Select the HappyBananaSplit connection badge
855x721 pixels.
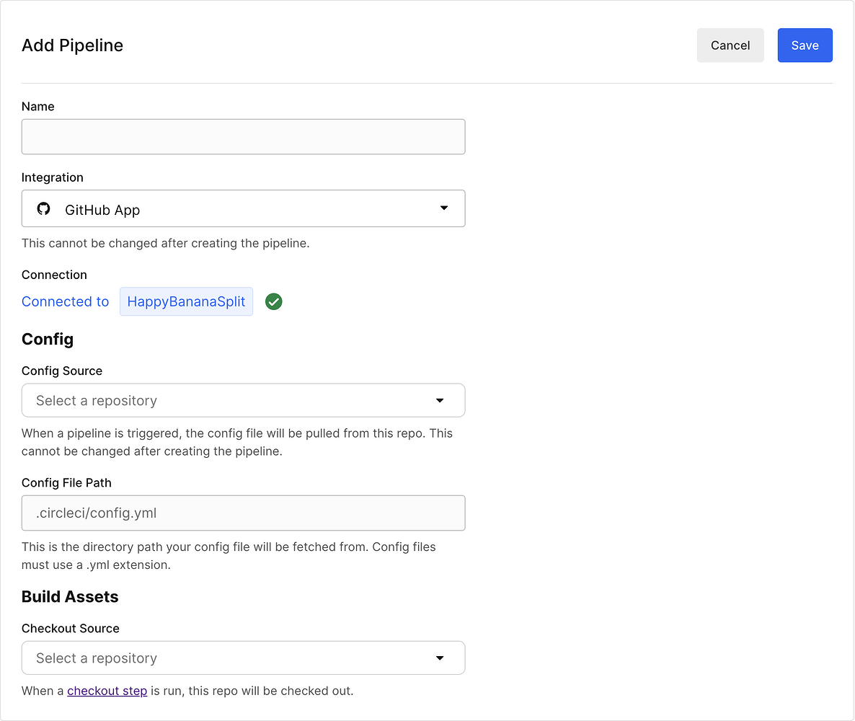pos(186,302)
